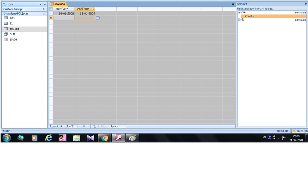308x173 pixels.
Task: Click the Search box in record navigator
Action: (117, 126)
